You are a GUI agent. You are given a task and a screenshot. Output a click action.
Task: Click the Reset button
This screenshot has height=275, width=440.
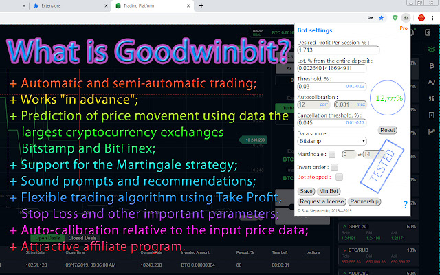(x=388, y=130)
